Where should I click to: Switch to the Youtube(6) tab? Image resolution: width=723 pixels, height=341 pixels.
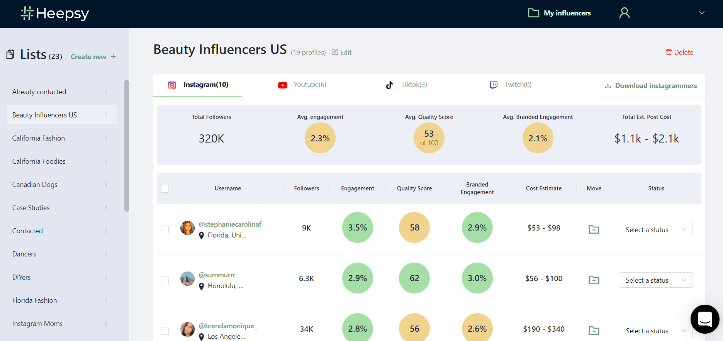(302, 85)
